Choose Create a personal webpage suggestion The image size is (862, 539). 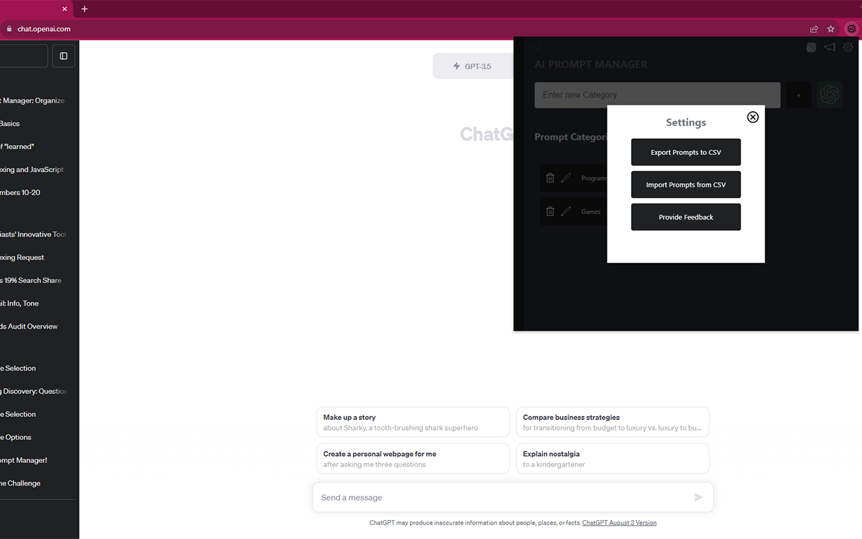click(413, 459)
